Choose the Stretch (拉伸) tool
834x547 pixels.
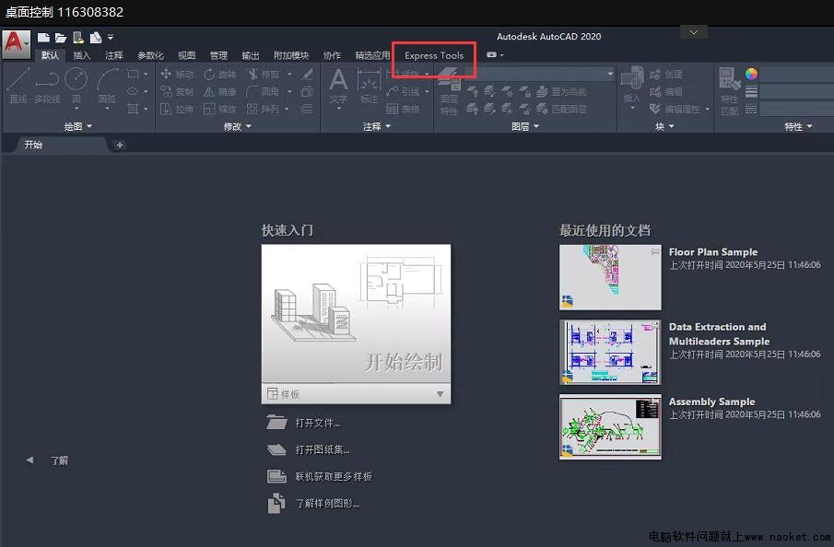pos(177,109)
